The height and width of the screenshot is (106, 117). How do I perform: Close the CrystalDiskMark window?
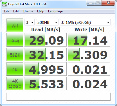(x=108, y=3)
